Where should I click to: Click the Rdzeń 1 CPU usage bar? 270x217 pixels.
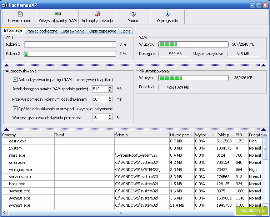click(x=70, y=44)
